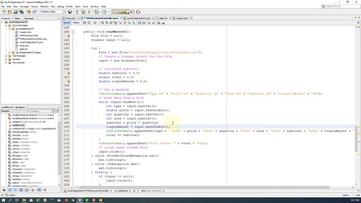Click the Undo toolbar icon
361x203 pixels.
click(29, 12)
